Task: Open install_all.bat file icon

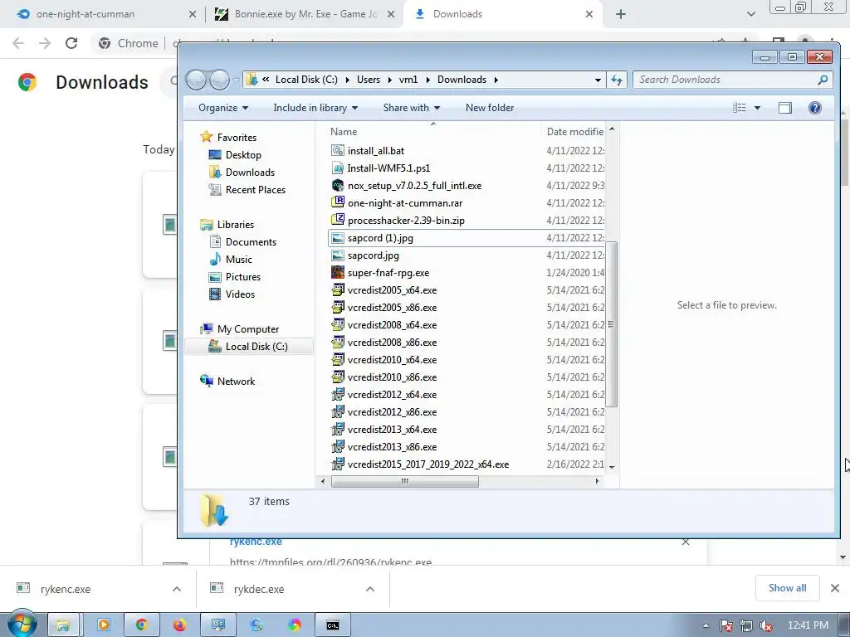Action: pos(338,151)
